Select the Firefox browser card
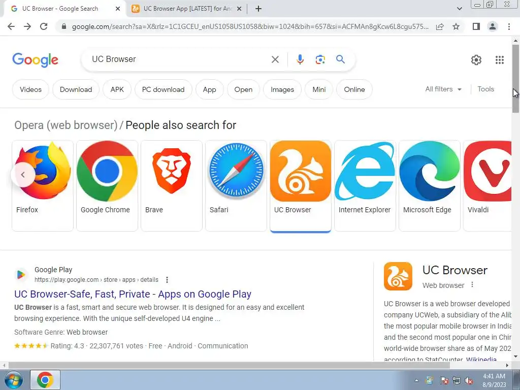The image size is (520, 390). (43, 186)
